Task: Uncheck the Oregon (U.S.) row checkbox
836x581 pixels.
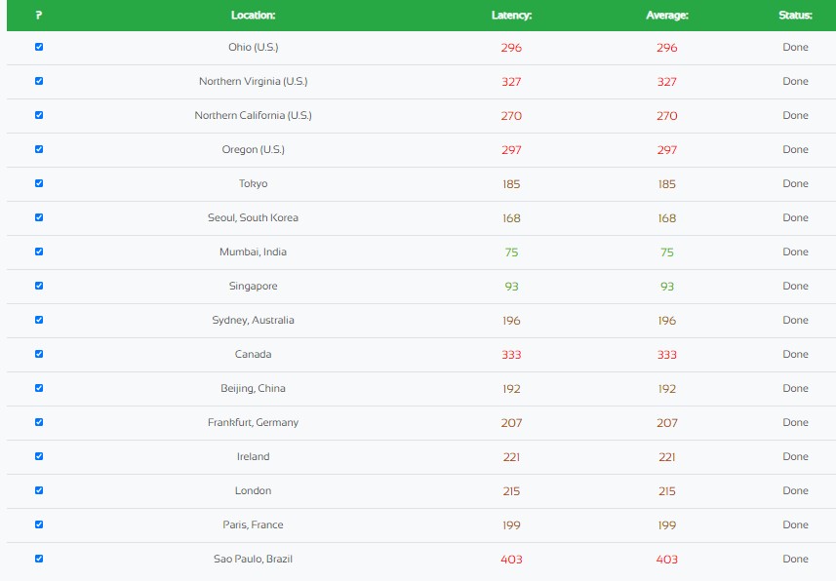Action: [x=39, y=149]
